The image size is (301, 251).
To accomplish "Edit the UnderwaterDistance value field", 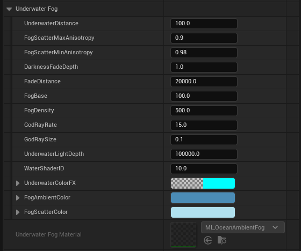I will 204,24.
